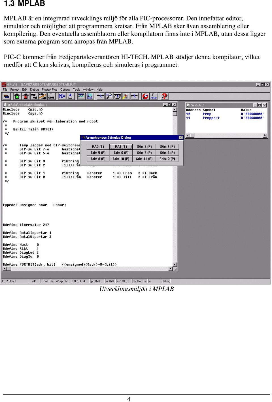Click the '#define PORTBIT(adr, bit)' code line

(60, 265)
